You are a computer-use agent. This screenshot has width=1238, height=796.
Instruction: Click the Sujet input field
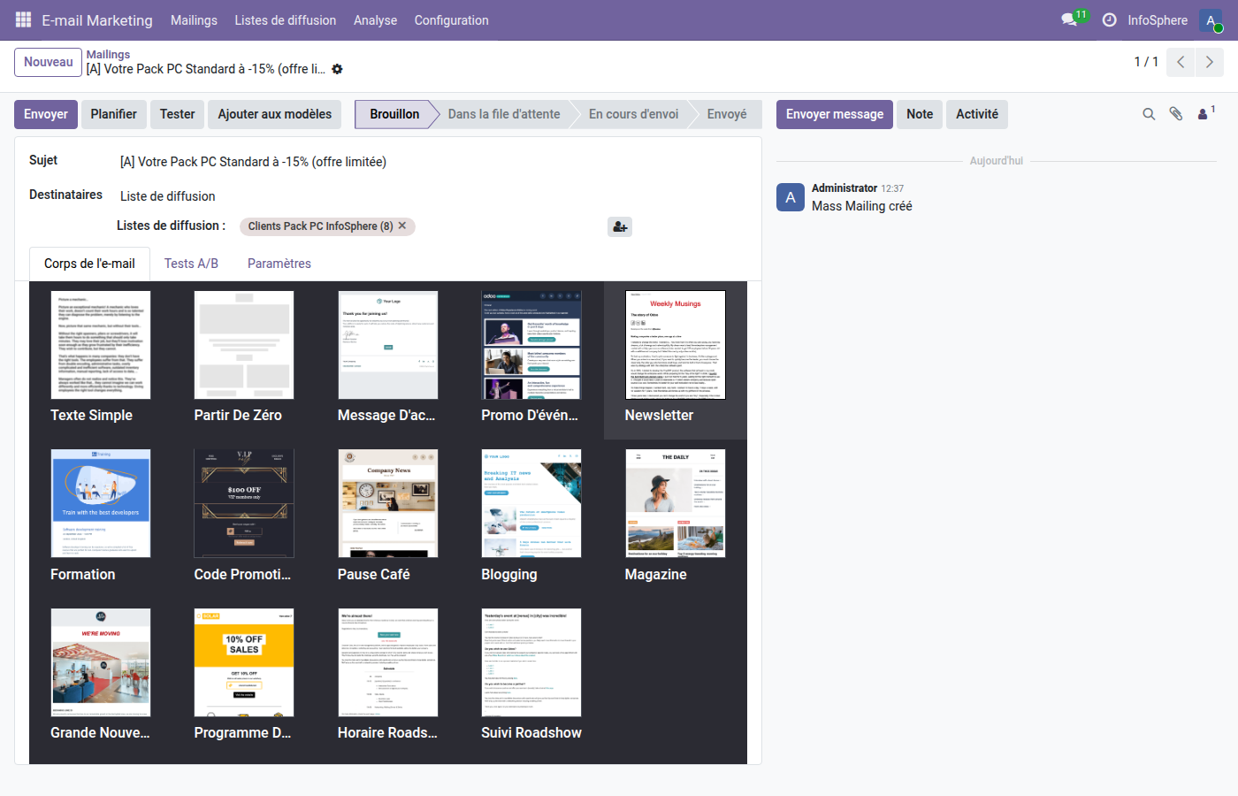433,162
